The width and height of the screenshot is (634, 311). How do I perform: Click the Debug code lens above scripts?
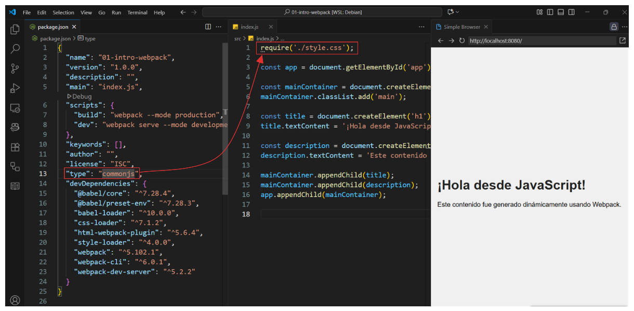pos(79,96)
